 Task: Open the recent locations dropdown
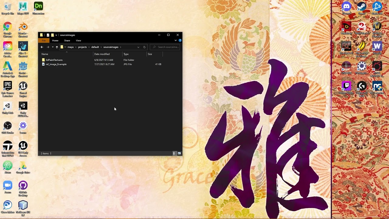coord(53,47)
